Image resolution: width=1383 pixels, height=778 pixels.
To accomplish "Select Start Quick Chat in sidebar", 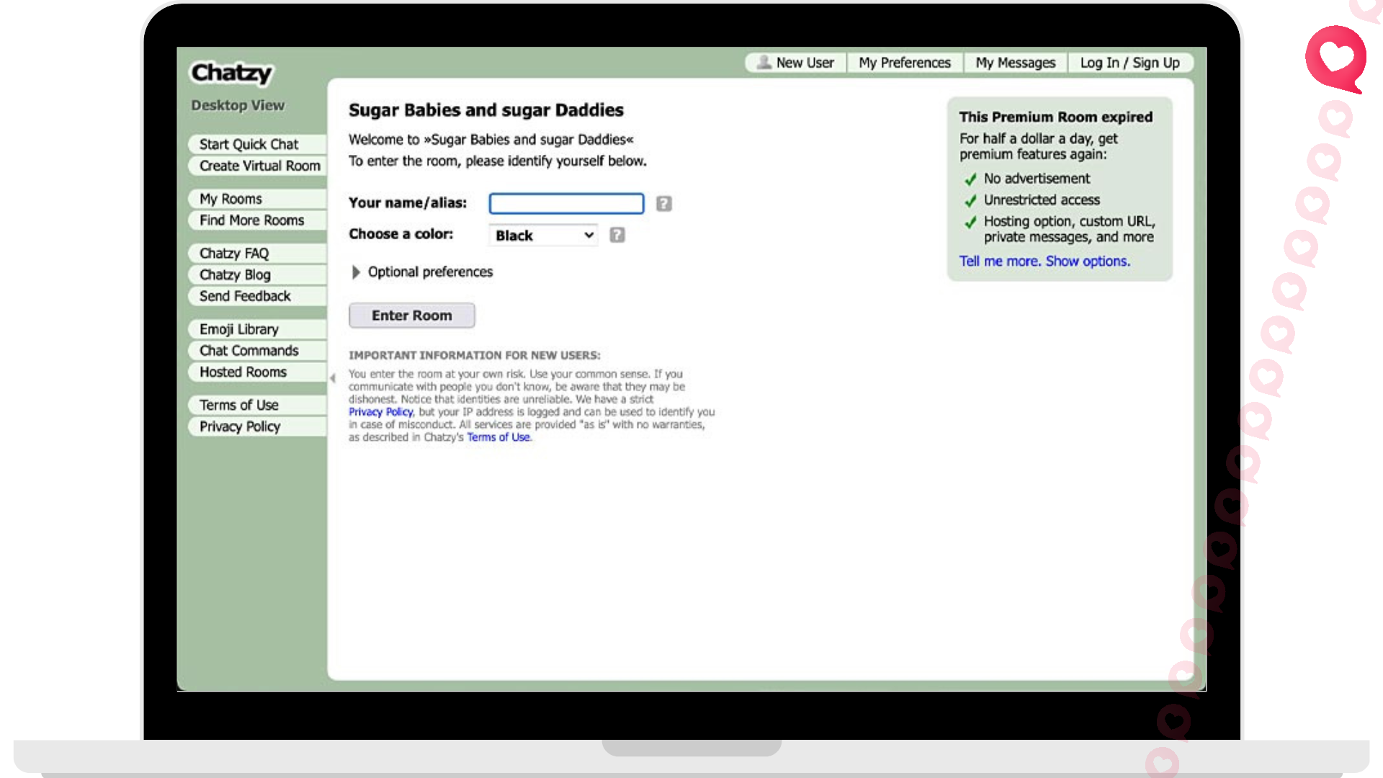I will click(x=249, y=144).
